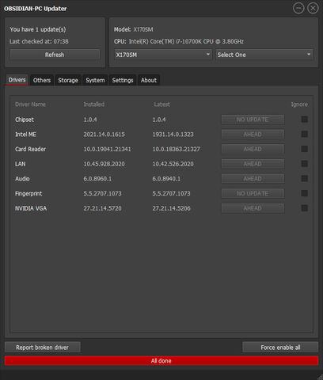Expand the Select One dropdown
323x380 pixels.
click(x=264, y=55)
